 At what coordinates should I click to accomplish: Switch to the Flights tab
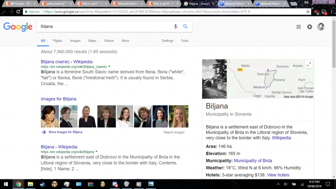(58, 41)
